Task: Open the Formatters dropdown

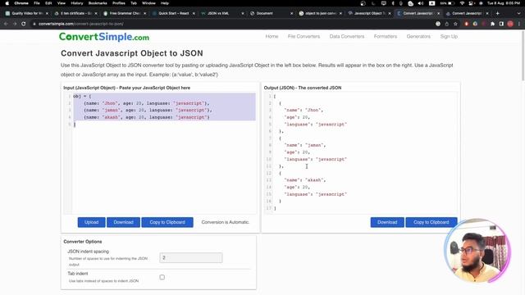Action: coord(386,36)
